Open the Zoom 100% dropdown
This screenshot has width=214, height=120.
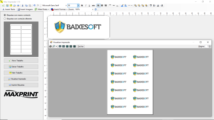pos(93,9)
